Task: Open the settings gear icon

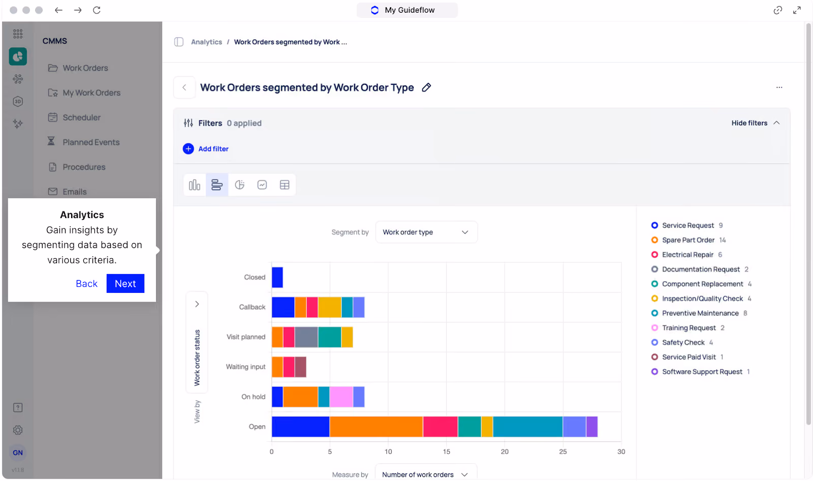Action: click(18, 430)
